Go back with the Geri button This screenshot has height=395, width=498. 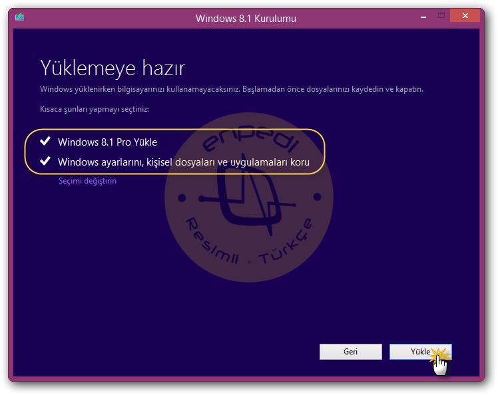351,352
